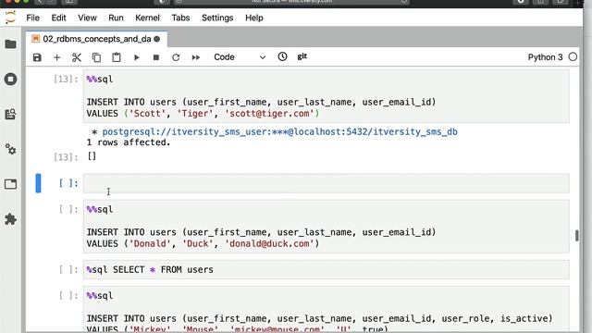
Task: Open the File menu
Action: point(33,18)
